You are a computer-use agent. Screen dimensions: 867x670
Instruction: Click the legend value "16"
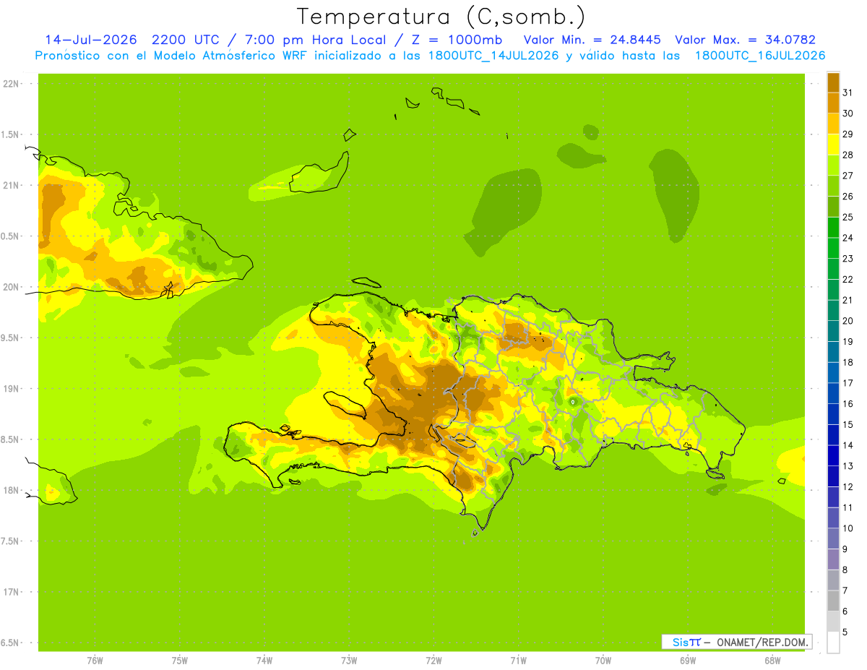pos(847,403)
